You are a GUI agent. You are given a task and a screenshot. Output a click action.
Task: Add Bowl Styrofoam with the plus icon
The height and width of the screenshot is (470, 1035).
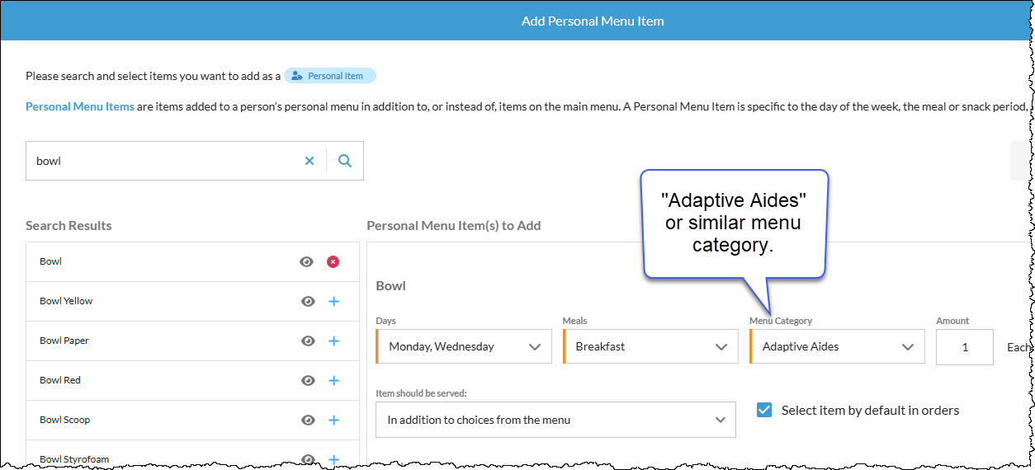point(333,458)
